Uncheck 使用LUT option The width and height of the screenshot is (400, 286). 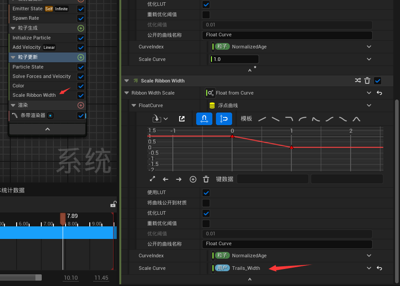206,193
